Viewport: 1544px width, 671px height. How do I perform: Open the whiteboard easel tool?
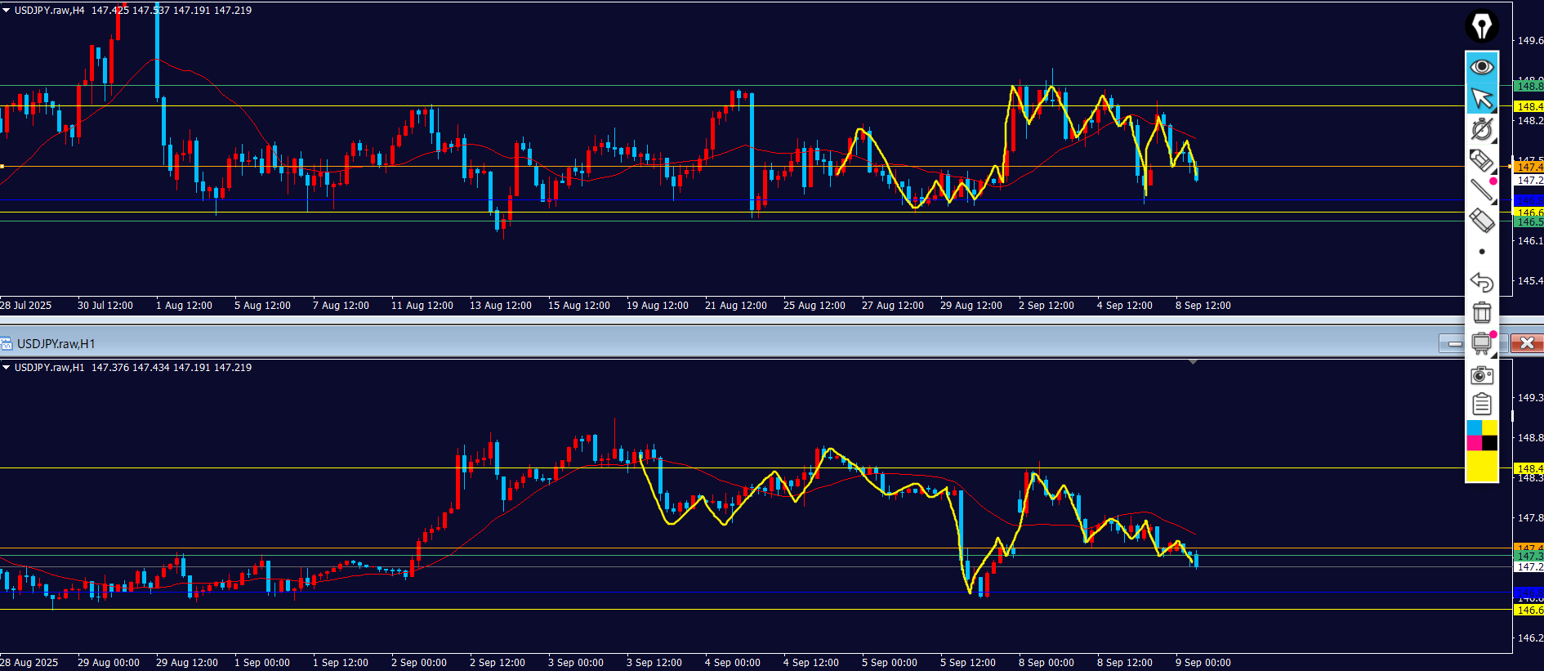tap(1481, 343)
